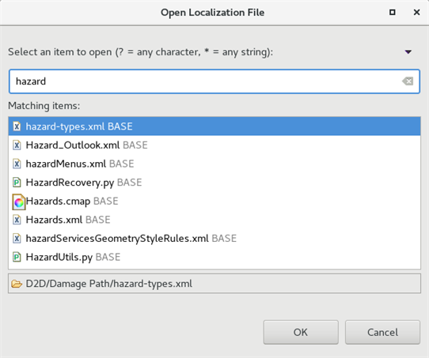Click the Python icon beside HazardRecovery.py
The height and width of the screenshot is (358, 429).
17,183
